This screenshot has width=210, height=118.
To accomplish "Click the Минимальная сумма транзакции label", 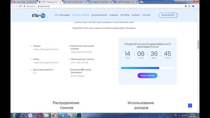I will pos(81,71).
